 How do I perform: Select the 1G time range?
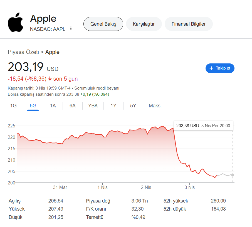(13, 106)
